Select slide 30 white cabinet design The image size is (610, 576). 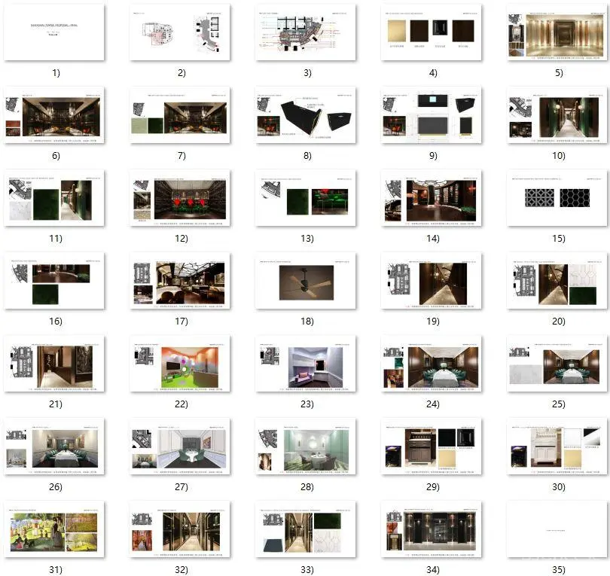point(557,446)
